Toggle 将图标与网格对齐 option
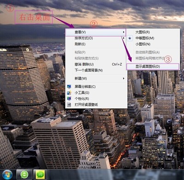This screenshot has width=184, height=180. 153,58
